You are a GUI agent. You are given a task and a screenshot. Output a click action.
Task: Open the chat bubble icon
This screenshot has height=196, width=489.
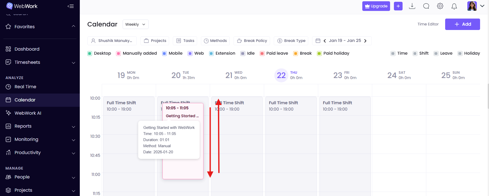coord(426,6)
